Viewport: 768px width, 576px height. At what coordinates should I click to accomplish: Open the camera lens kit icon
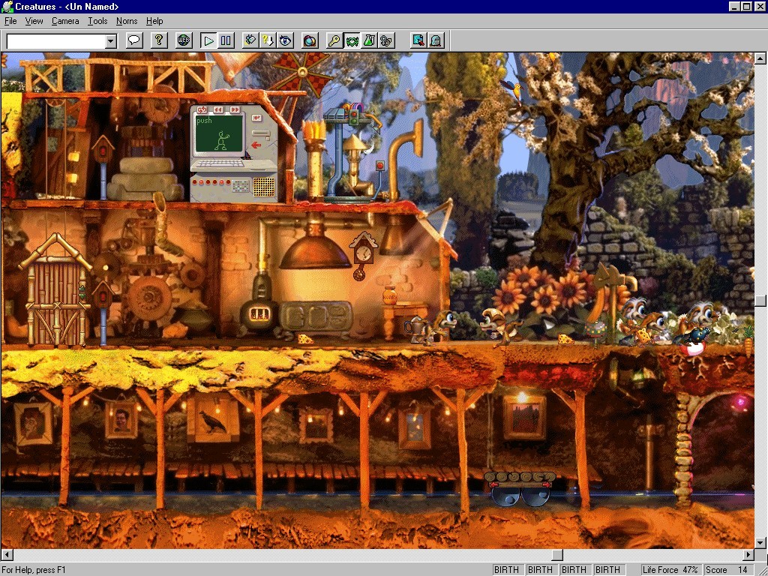click(310, 40)
